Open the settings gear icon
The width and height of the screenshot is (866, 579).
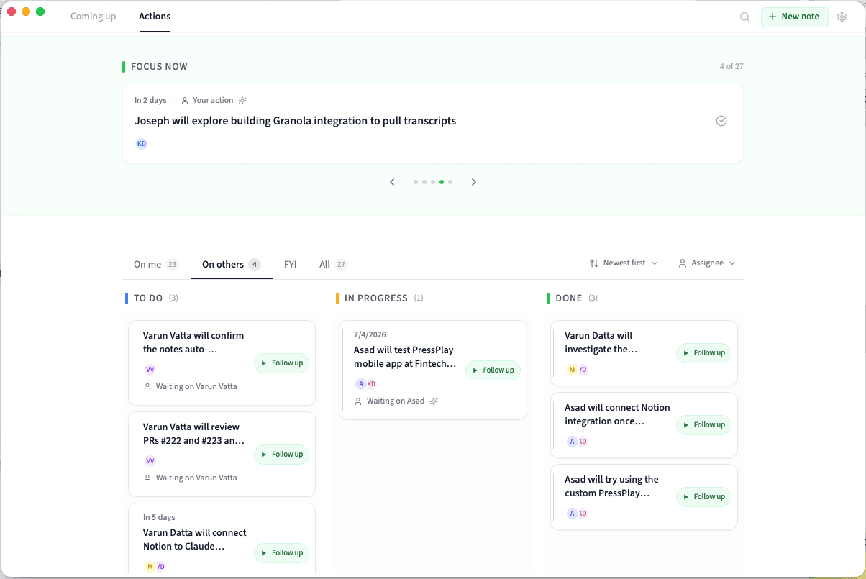click(842, 17)
